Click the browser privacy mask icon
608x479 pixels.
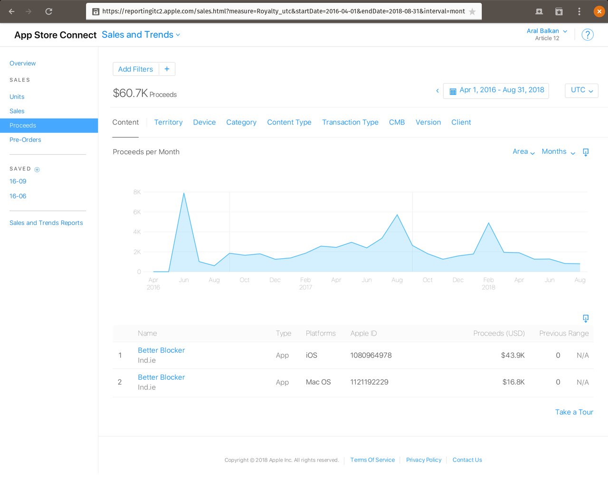click(x=539, y=11)
